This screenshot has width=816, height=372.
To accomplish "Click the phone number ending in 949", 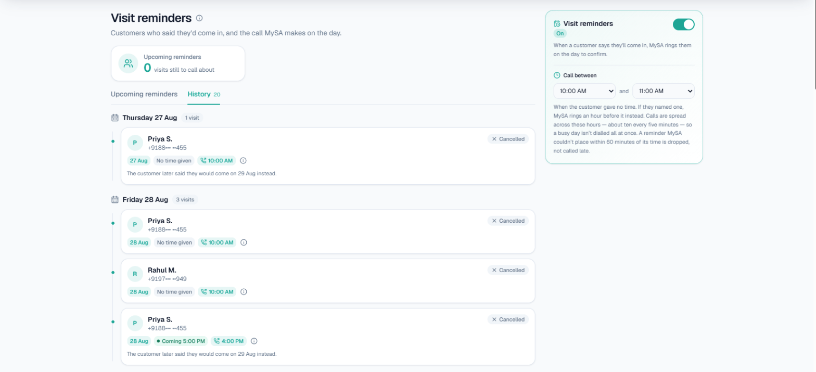I will click(167, 279).
